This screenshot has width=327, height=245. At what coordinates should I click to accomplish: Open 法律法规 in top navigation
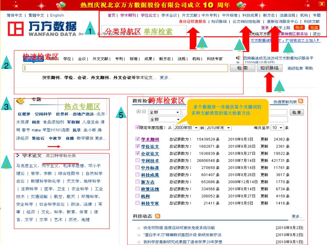(287, 15)
